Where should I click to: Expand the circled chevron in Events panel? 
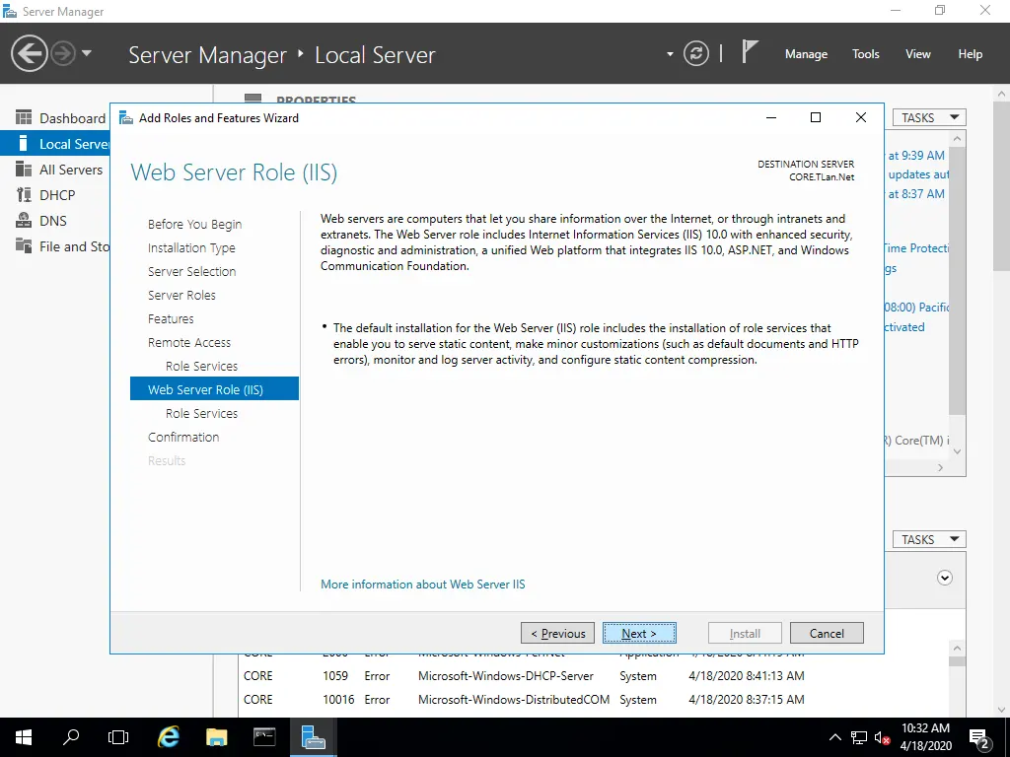pos(944,578)
